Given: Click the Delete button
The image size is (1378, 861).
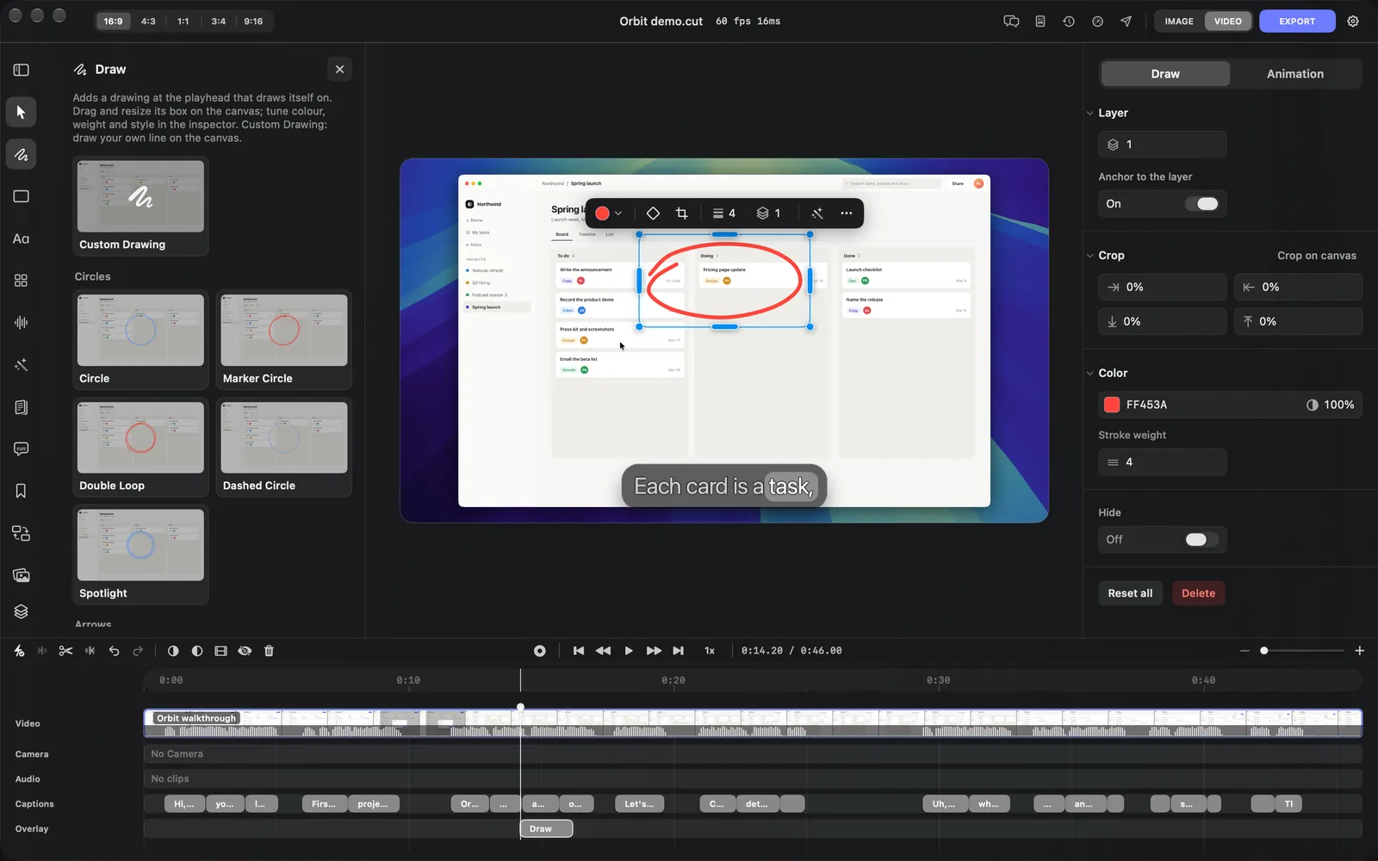Looking at the screenshot, I should [x=1198, y=593].
